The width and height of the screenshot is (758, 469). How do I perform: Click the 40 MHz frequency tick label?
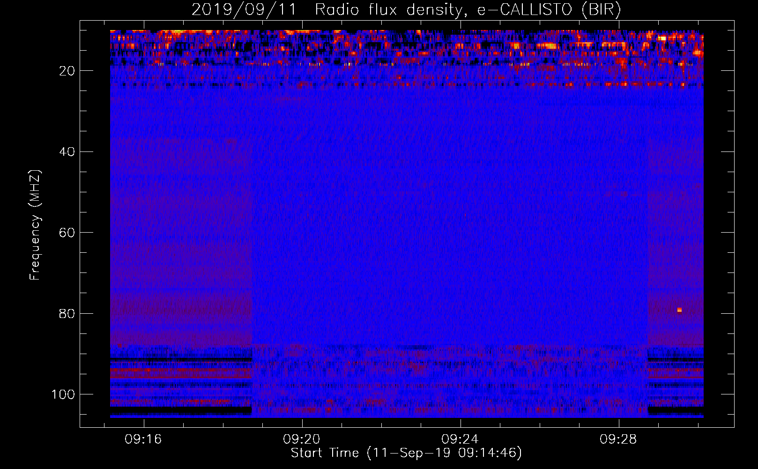coord(67,152)
